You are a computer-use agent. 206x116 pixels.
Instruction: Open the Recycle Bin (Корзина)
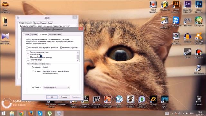pos(199,101)
